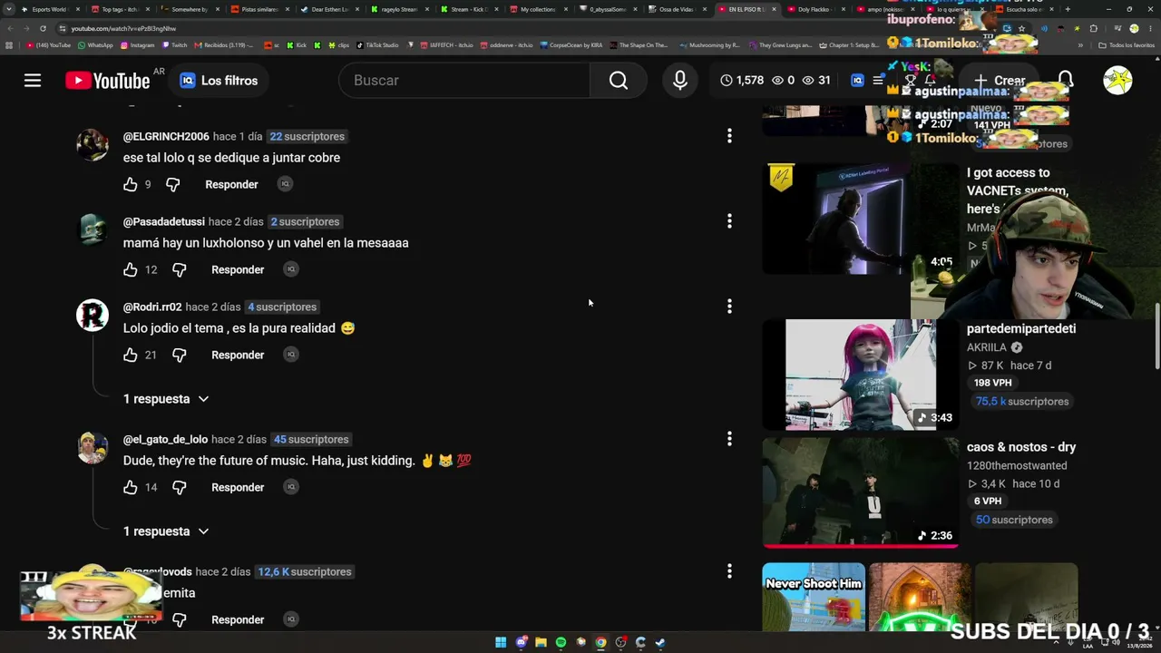Open the Los filtros extension button
1161x653 pixels.
219,81
